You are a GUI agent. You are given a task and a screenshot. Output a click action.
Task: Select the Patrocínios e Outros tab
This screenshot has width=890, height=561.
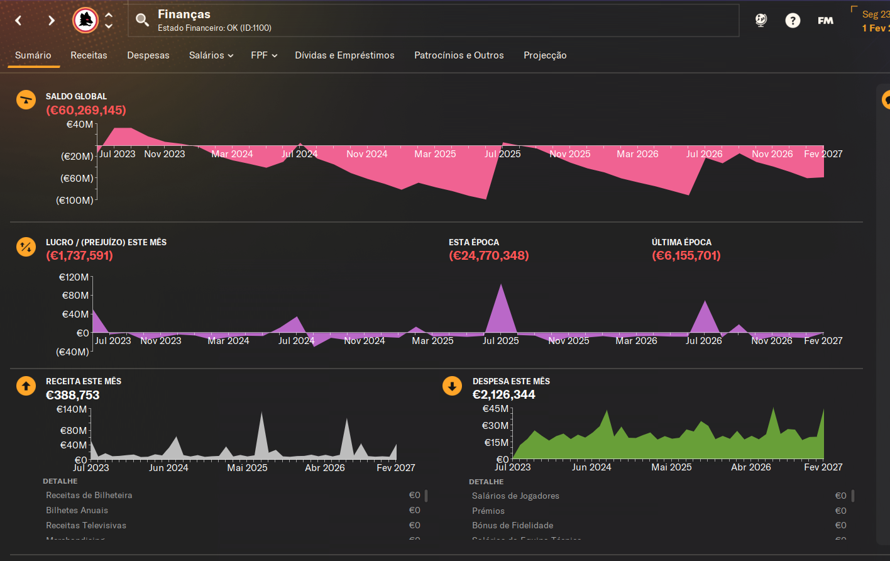click(x=459, y=55)
